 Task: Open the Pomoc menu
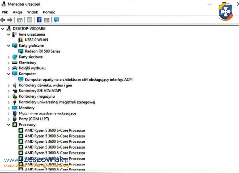(49, 12)
